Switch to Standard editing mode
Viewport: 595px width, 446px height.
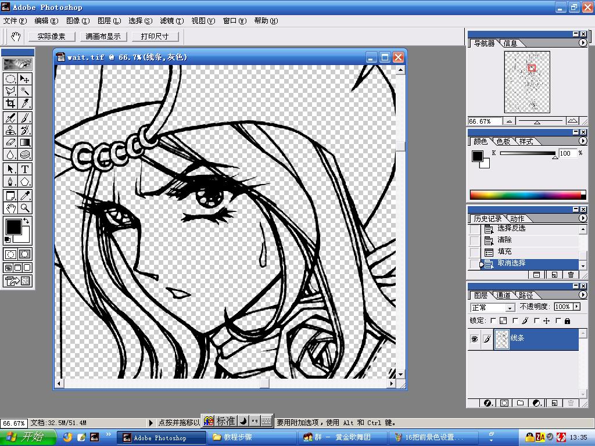coord(10,254)
